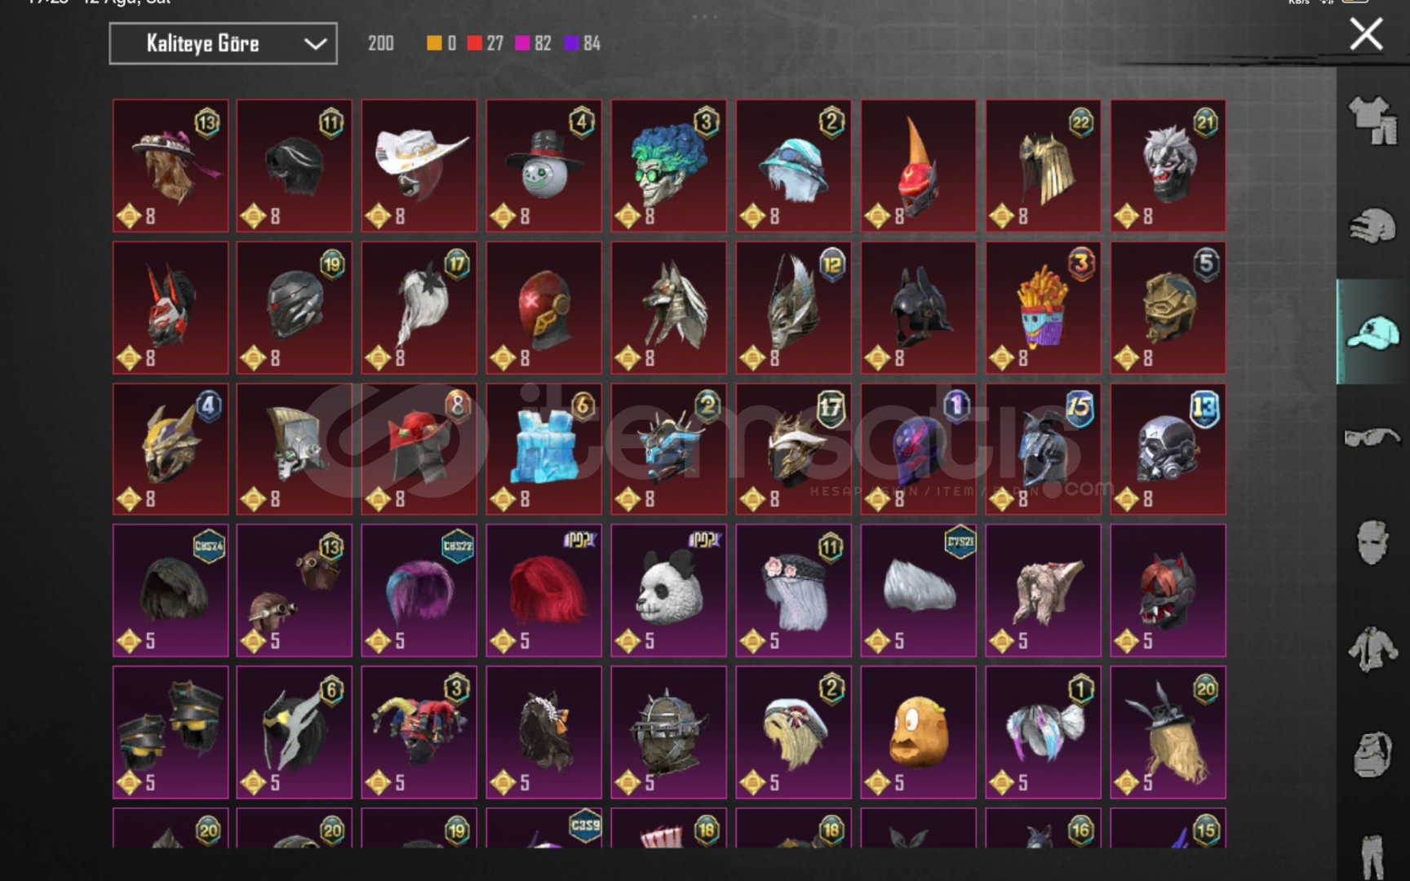Select the helmet category in sidebar
The width and height of the screenshot is (1410, 881).
1372,226
